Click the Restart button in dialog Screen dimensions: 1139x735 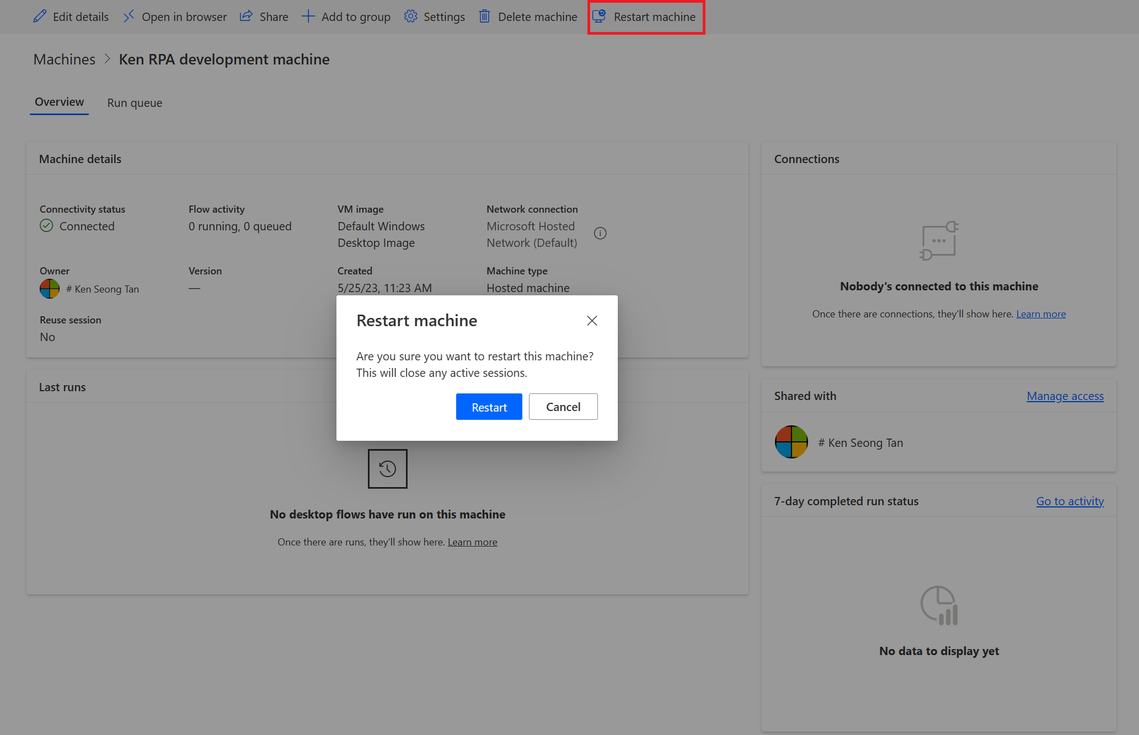click(489, 407)
